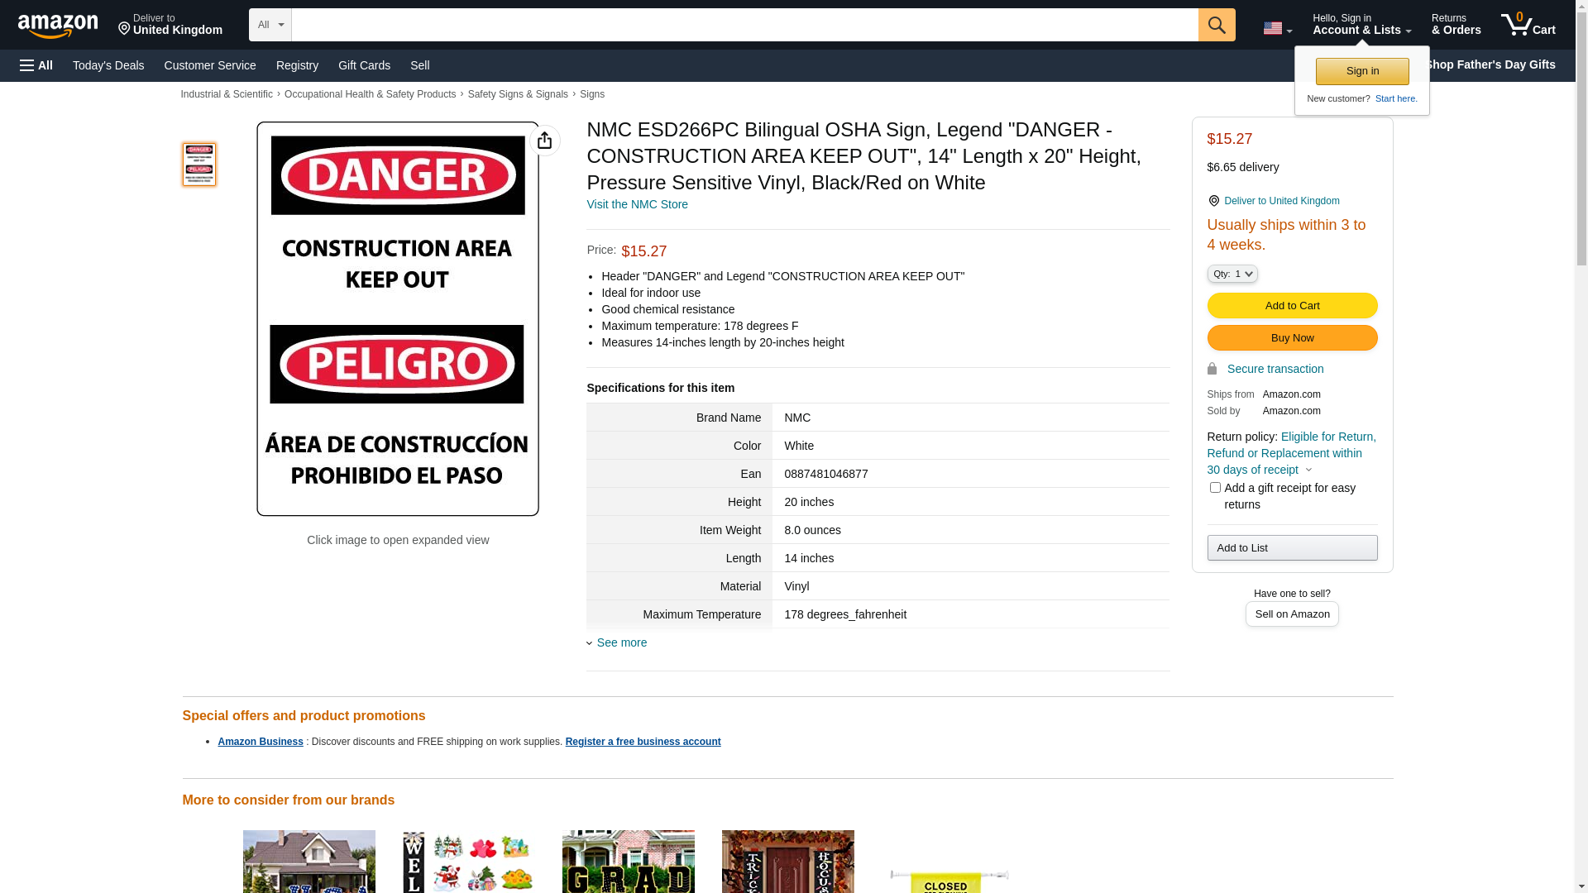Check the gift receipt checkbox
This screenshot has width=1588, height=893.
[x=1215, y=488]
